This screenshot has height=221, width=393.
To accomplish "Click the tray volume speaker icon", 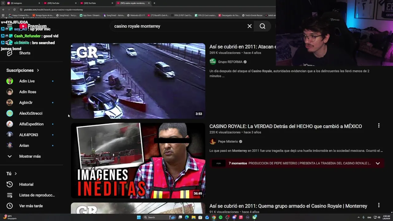I will click(379, 217).
